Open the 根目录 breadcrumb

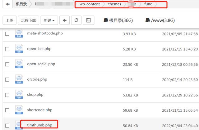click(21, 4)
